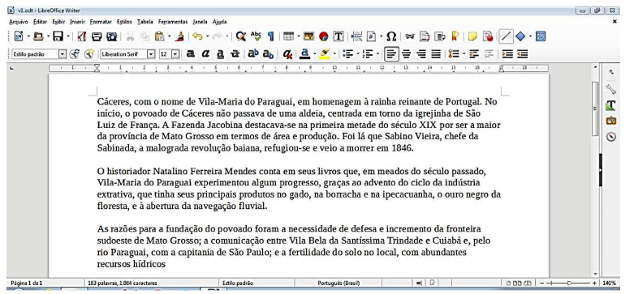Insert a comment using the yellow note
The height and width of the screenshot is (294, 634).
[472, 36]
